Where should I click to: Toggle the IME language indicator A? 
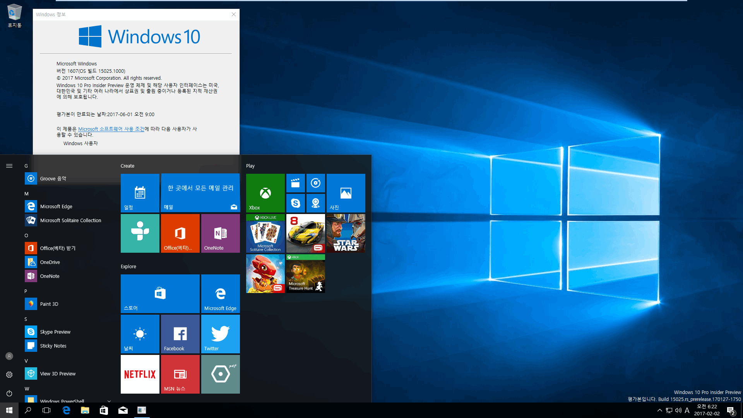pyautogui.click(x=687, y=410)
